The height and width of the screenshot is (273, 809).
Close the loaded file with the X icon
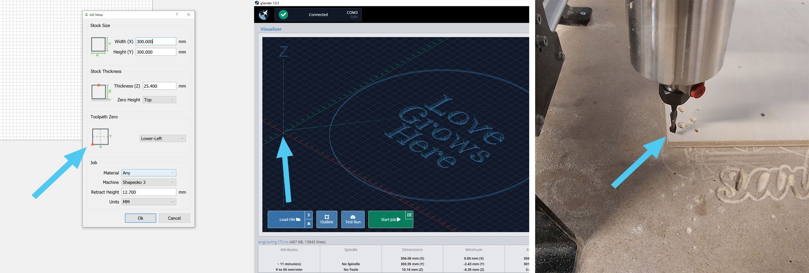point(309,224)
